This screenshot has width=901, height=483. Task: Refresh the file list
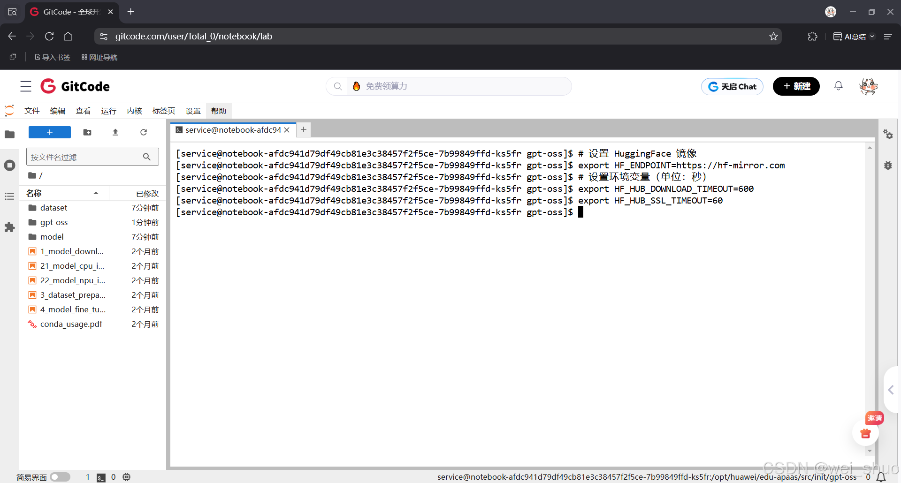click(144, 132)
